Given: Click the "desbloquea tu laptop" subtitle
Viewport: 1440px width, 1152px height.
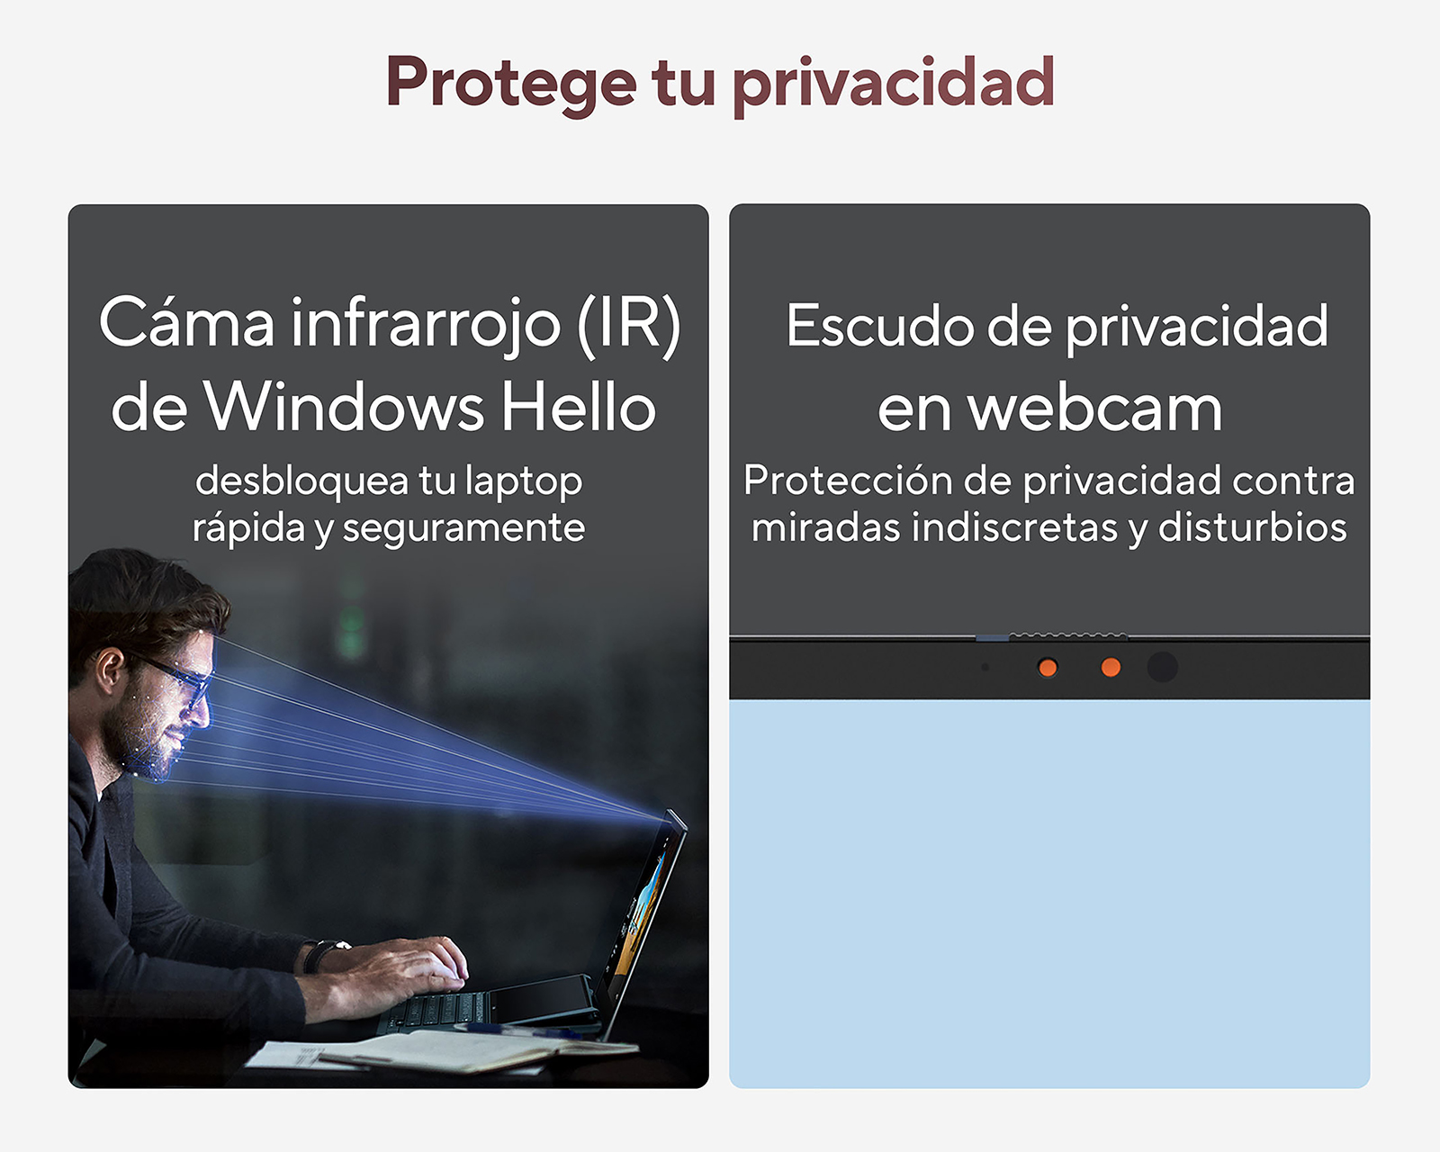Looking at the screenshot, I should click(x=389, y=482).
